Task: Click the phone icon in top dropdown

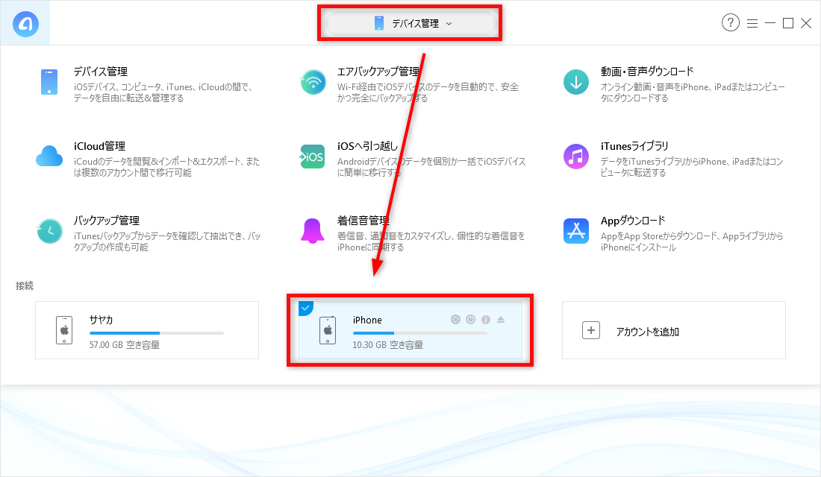Action: point(379,23)
